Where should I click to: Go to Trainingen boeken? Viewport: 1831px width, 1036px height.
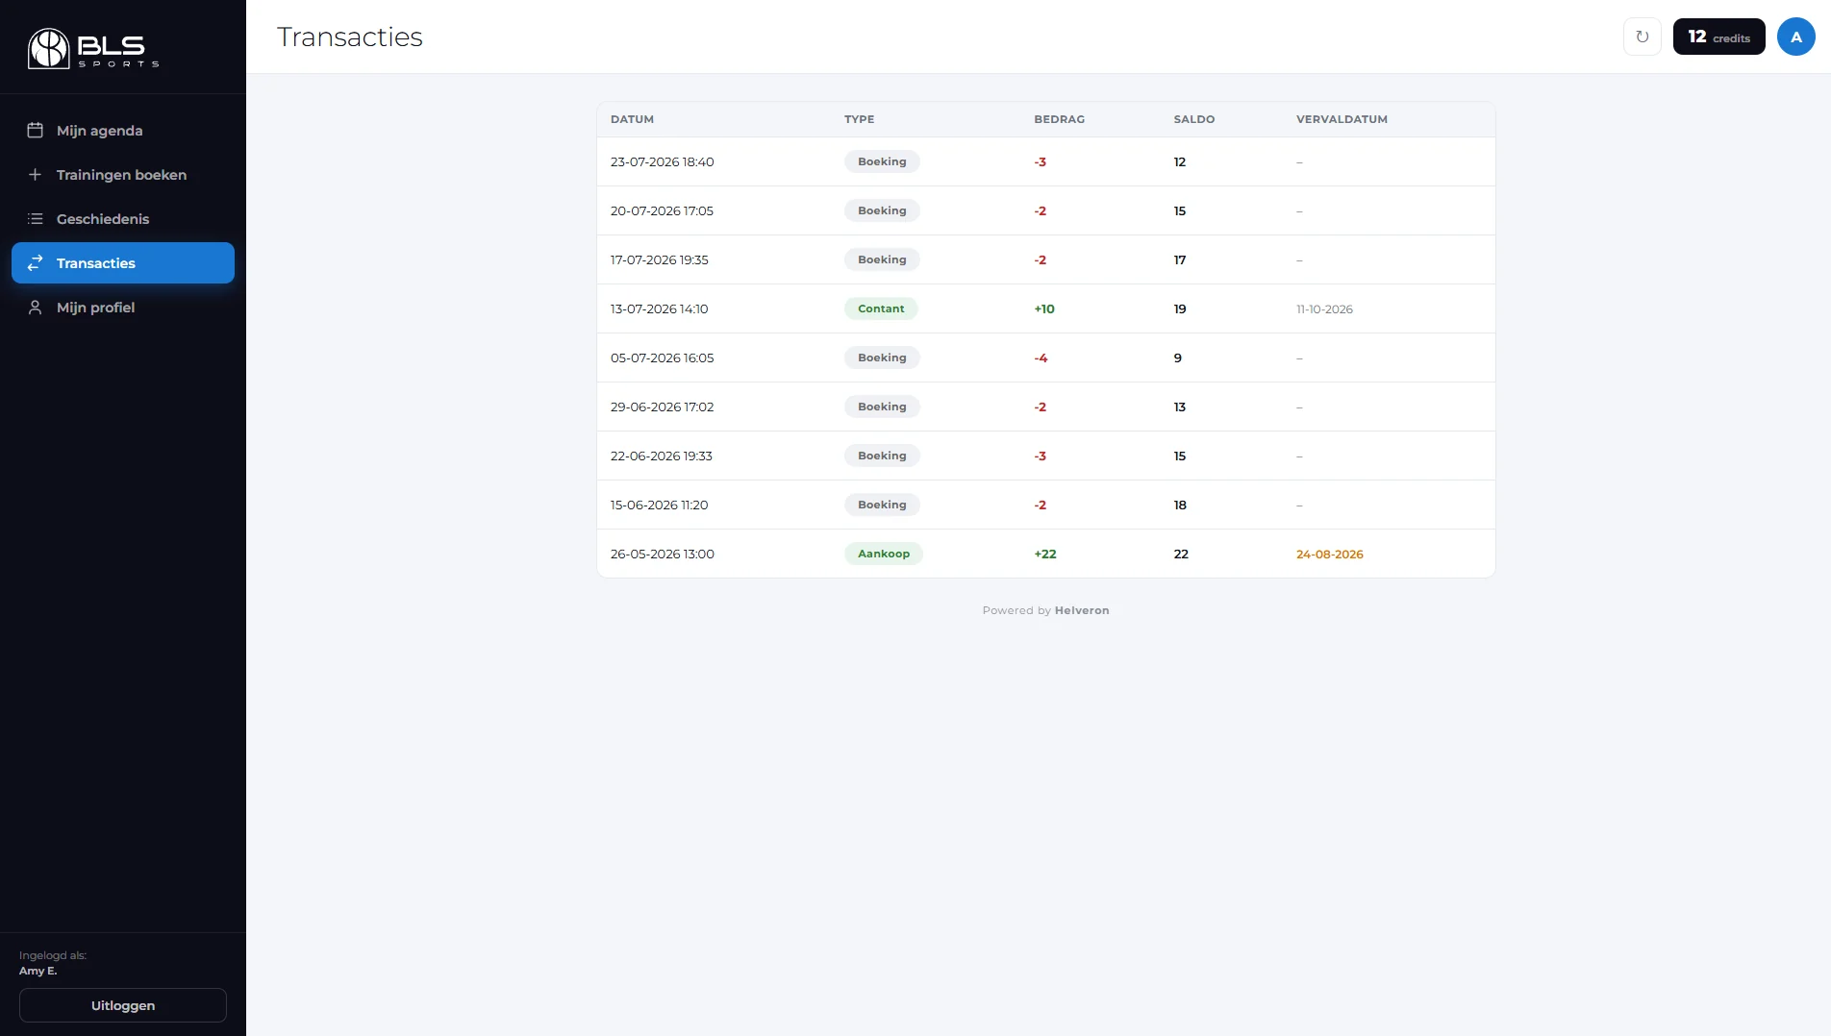tap(123, 174)
